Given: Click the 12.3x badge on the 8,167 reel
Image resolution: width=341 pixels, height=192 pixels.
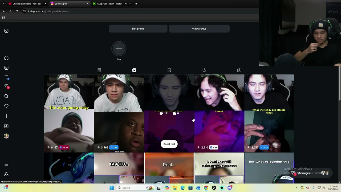Looking at the screenshot, I should click(x=64, y=147).
